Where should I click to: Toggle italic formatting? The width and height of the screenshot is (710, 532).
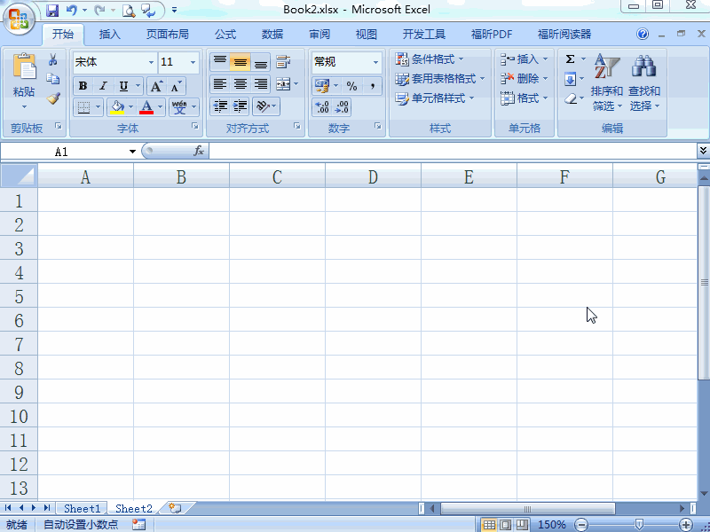[x=103, y=86]
